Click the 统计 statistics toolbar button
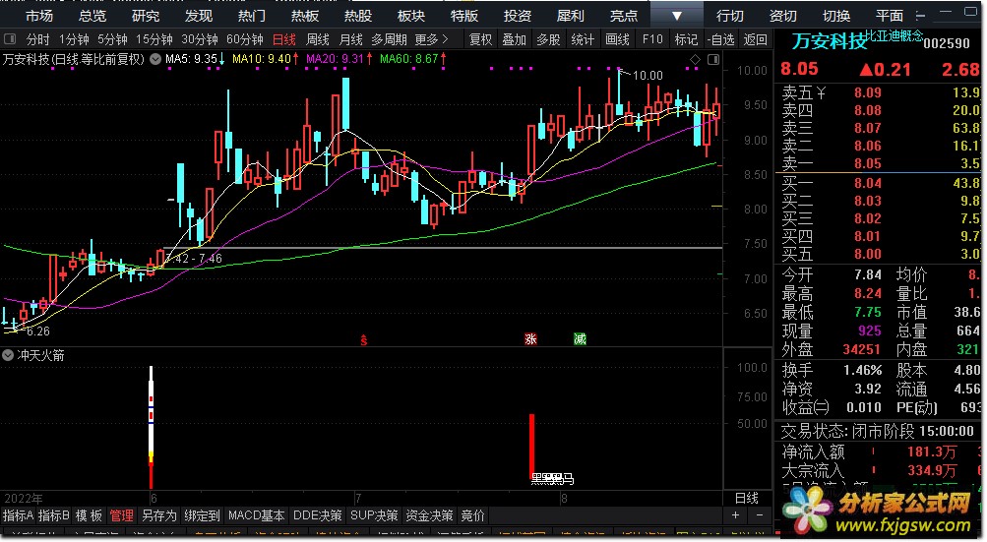987x542 pixels. point(583,39)
